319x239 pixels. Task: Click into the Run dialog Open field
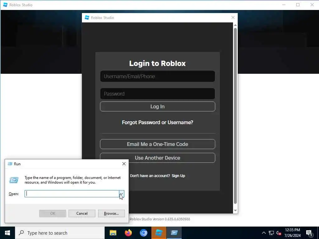72,194
